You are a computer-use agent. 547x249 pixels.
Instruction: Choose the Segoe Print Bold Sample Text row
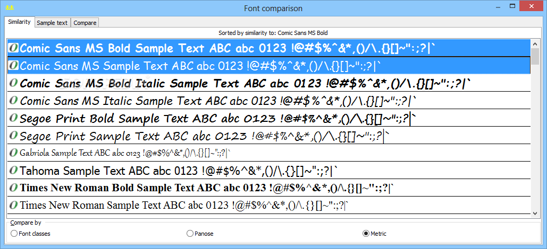click(x=269, y=118)
